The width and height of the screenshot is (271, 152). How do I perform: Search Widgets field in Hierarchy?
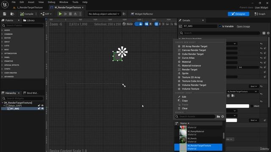pyautogui.click(x=22, y=98)
